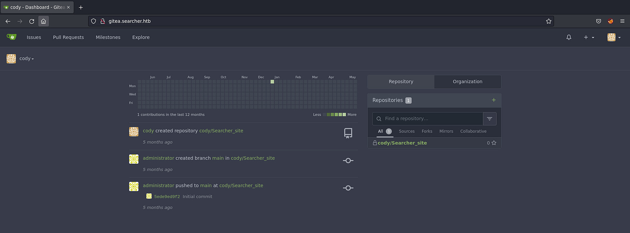Click the insecure connection lock icon

103,21
